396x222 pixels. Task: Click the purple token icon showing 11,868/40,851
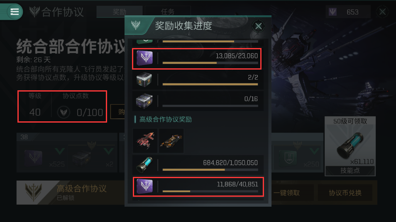coord(145,186)
